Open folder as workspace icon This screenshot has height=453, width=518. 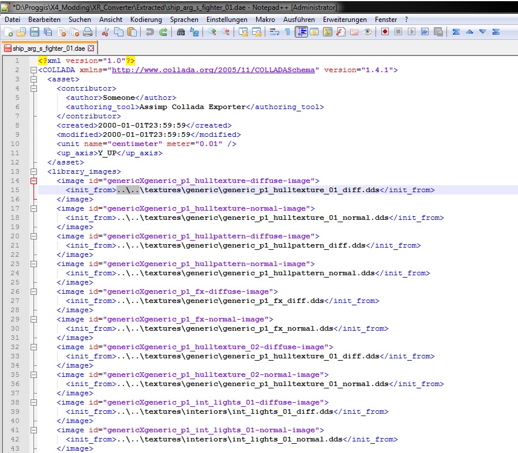(x=354, y=32)
